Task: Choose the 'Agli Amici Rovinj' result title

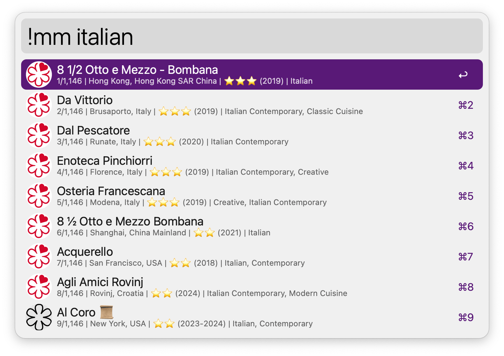Action: click(x=100, y=282)
